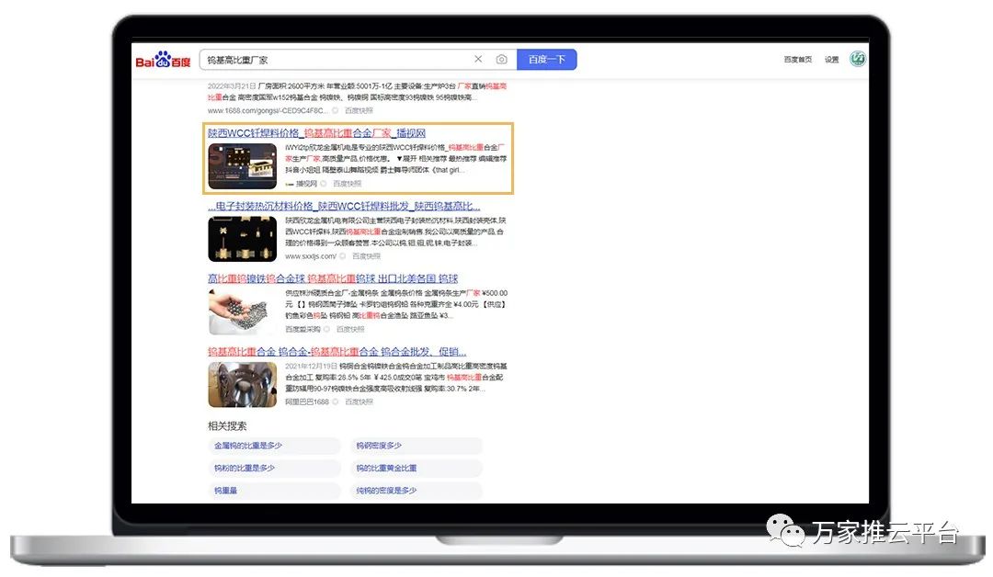Open image search via the camera icon
Image resolution: width=993 pixels, height=577 pixels.
point(501,60)
